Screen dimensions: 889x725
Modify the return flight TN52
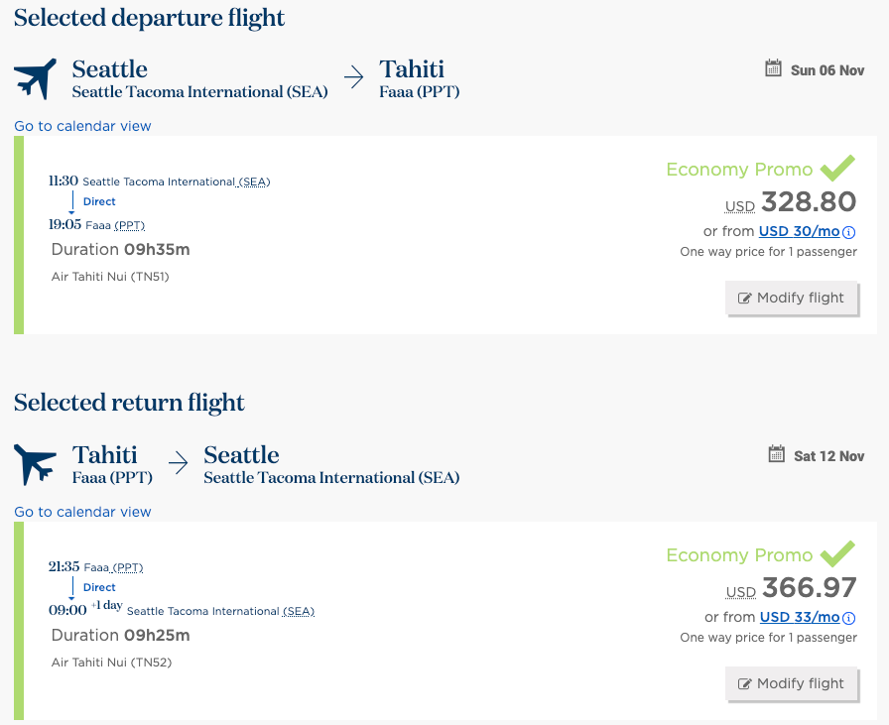coord(792,683)
